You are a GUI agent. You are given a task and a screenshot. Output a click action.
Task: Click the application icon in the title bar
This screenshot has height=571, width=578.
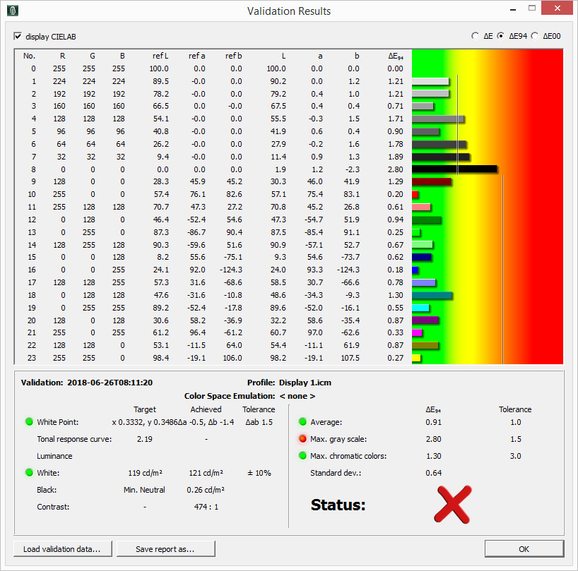13,11
